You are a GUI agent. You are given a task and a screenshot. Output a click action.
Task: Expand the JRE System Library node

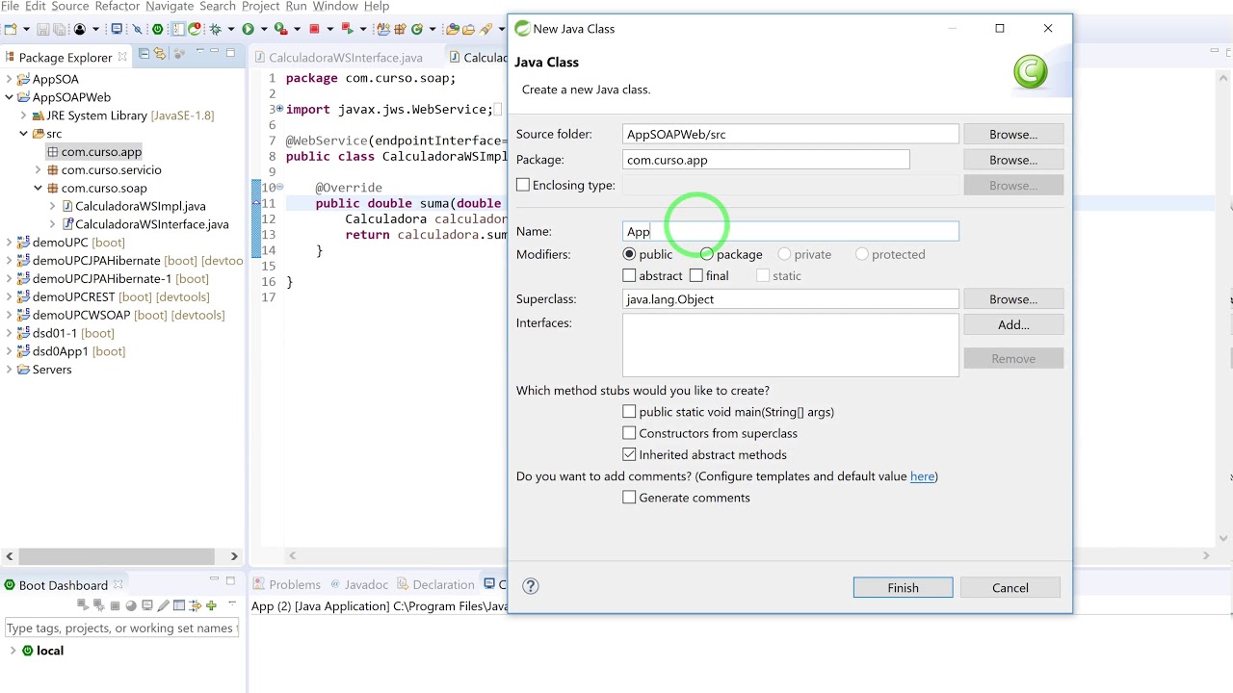pos(24,115)
